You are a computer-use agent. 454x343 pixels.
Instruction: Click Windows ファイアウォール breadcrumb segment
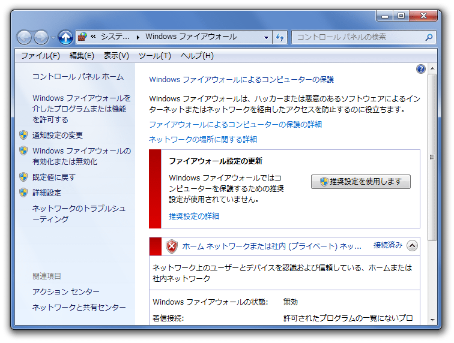(x=191, y=37)
